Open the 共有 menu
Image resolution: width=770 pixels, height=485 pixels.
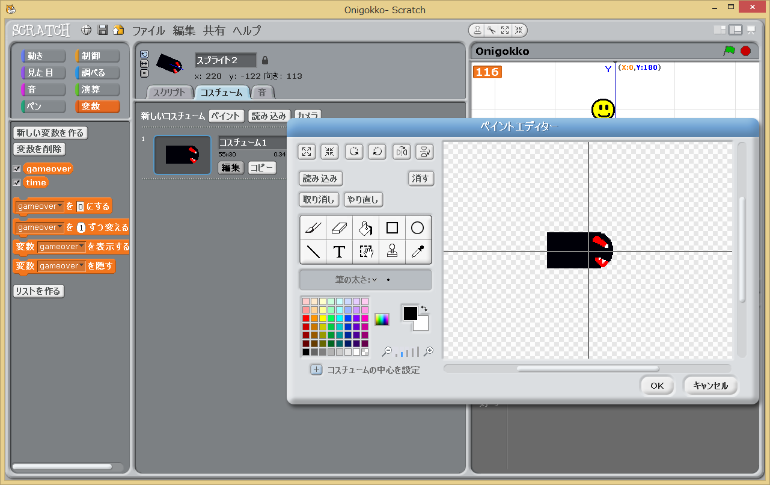click(214, 31)
